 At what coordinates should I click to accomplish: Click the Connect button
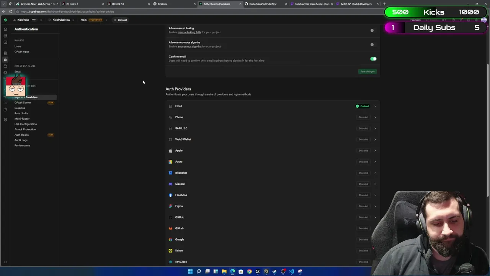point(120,20)
